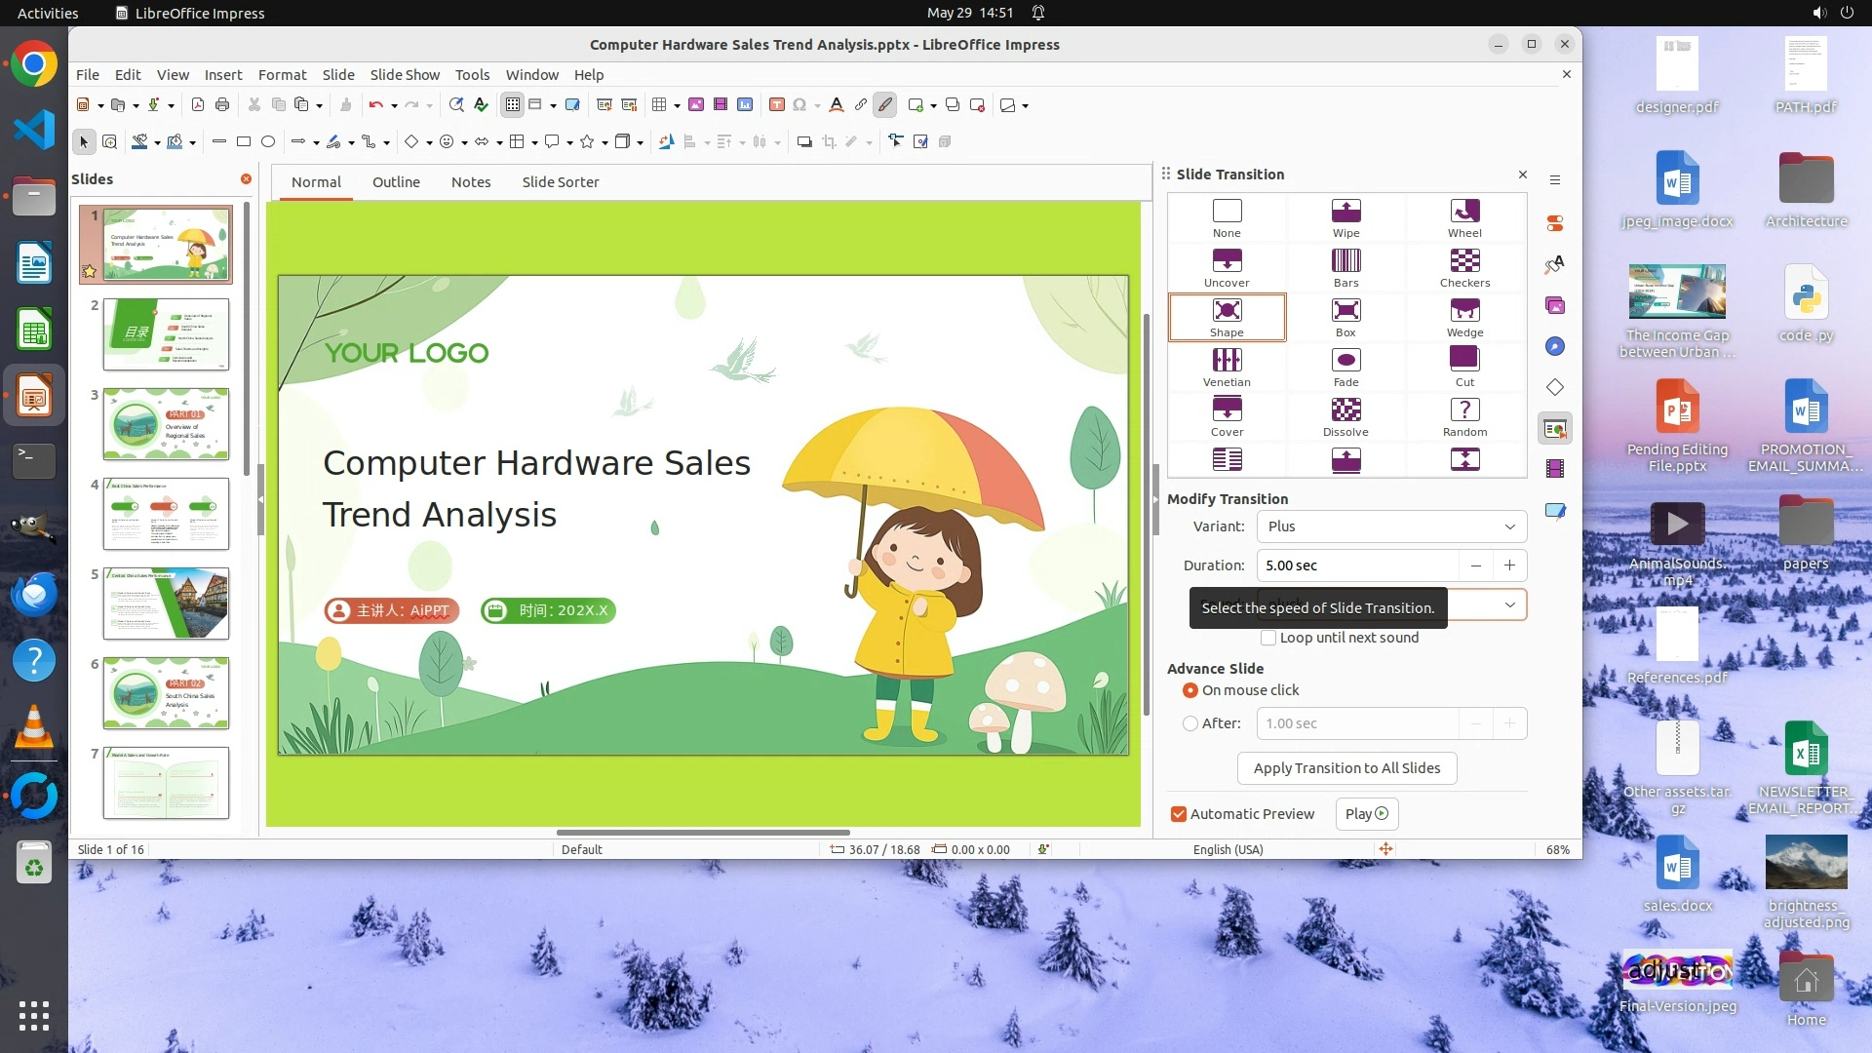Open the sidebar settings hamburger menu

[x=1555, y=179]
